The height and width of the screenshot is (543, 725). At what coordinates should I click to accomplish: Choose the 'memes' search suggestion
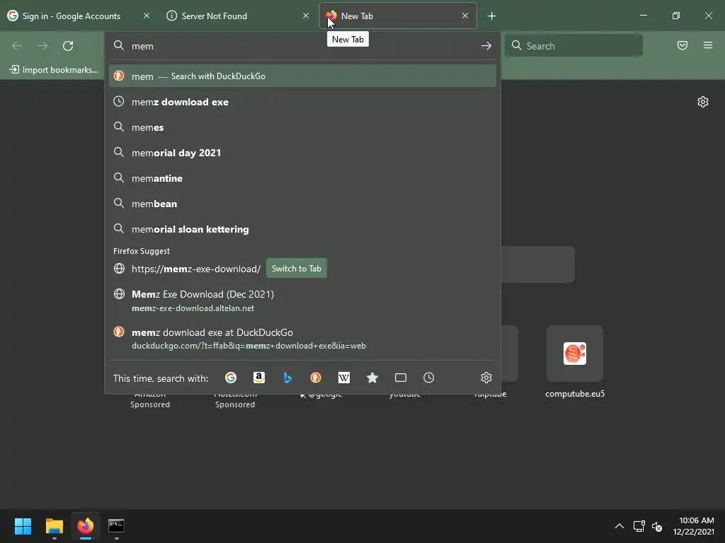[302, 127]
